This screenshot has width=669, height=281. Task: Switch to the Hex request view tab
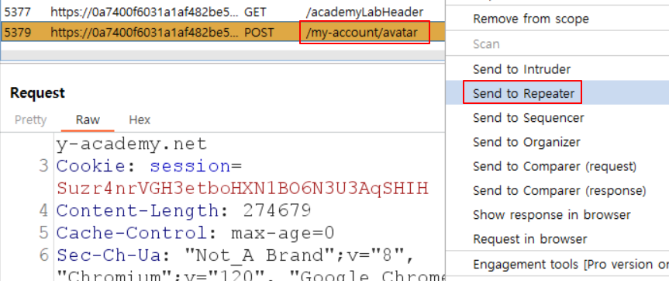coord(140,120)
